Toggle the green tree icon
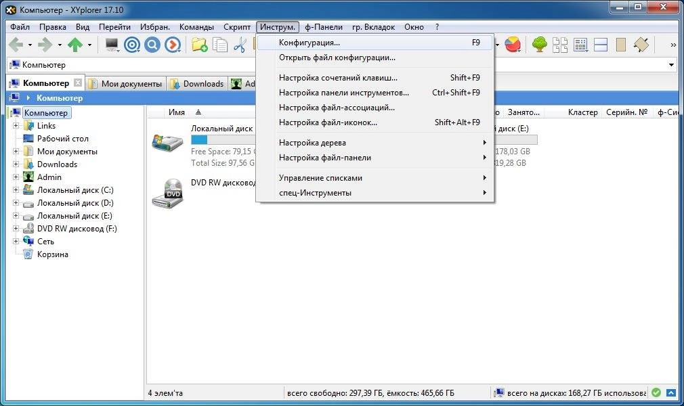This screenshot has height=406, width=684. click(540, 45)
